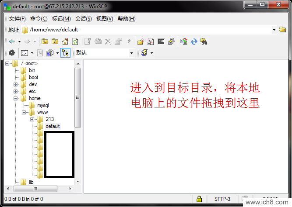Click the tree's scroll-up arrow
This screenshot has width=292, height=207.
point(78,64)
